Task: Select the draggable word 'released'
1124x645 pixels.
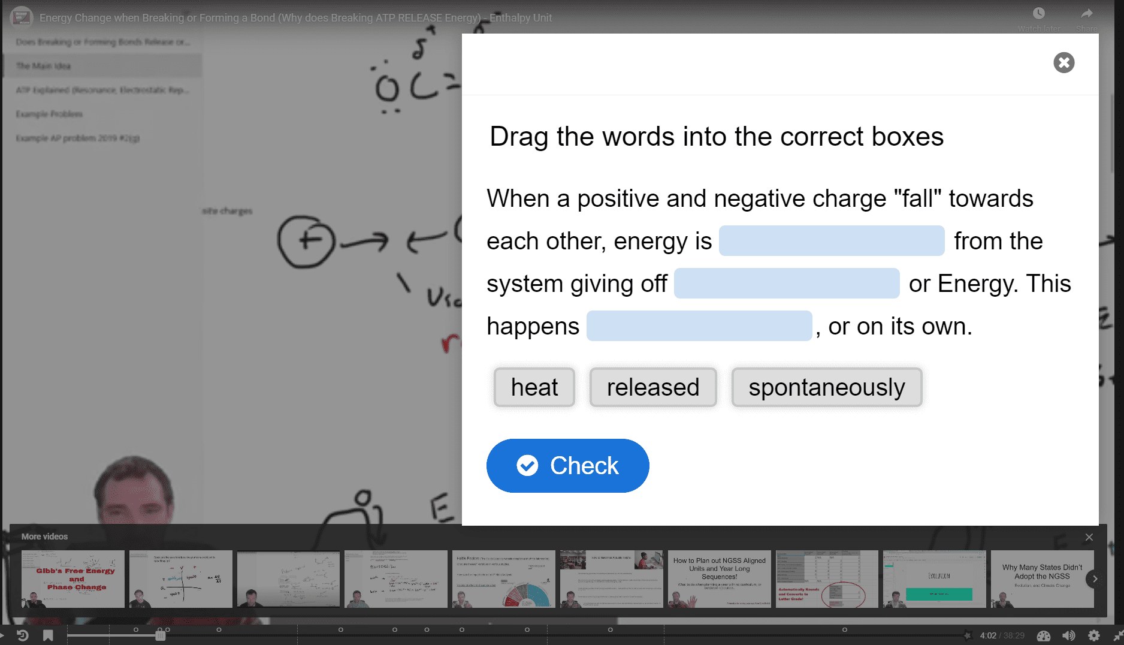Action: [x=652, y=387]
